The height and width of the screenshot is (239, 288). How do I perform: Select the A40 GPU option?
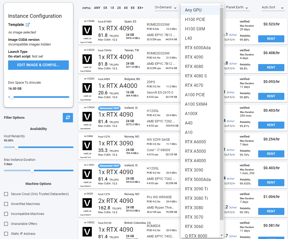pos(200,123)
